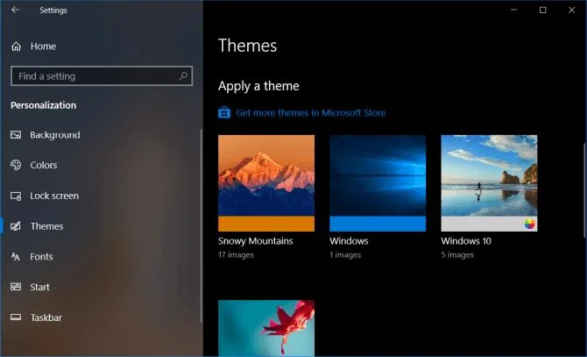
Task: Click the '17 images' label
Action: tap(236, 254)
